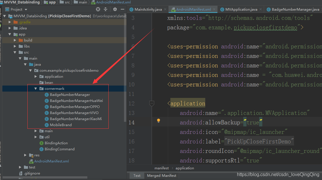Hide the Project panel with minus icon
The width and height of the screenshot is (322, 180).
tap(123, 9)
